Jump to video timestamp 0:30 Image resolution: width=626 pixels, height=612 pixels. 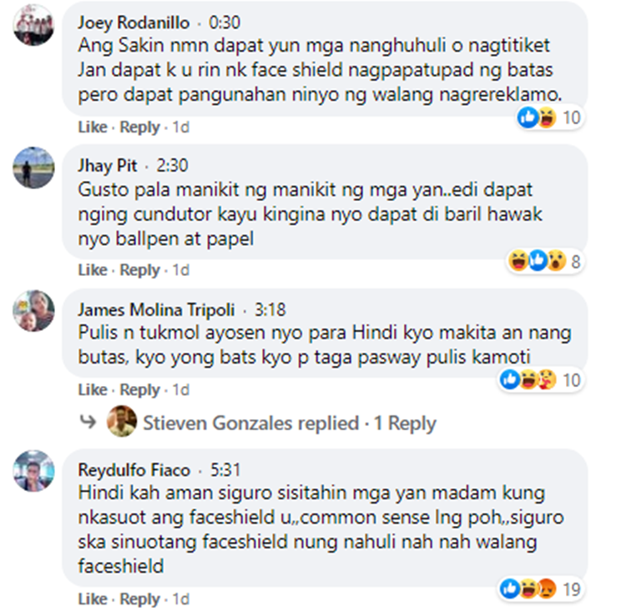tap(225, 23)
